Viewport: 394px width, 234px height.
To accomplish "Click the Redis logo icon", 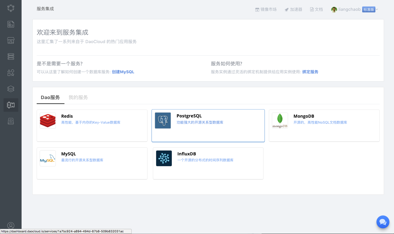I will point(48,121).
